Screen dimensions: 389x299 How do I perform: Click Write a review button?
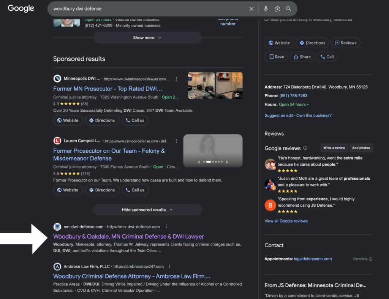click(334, 148)
